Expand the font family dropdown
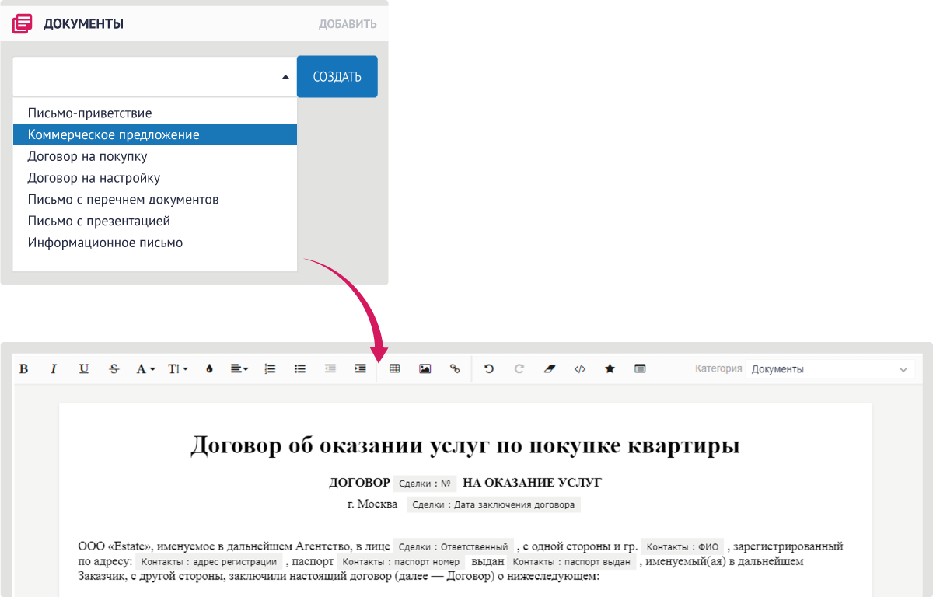933x597 pixels. tap(145, 369)
